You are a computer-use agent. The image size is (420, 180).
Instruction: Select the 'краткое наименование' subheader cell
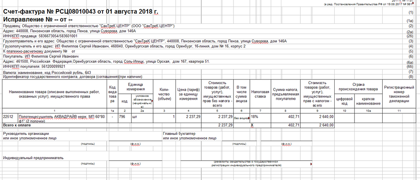[x=368, y=101]
